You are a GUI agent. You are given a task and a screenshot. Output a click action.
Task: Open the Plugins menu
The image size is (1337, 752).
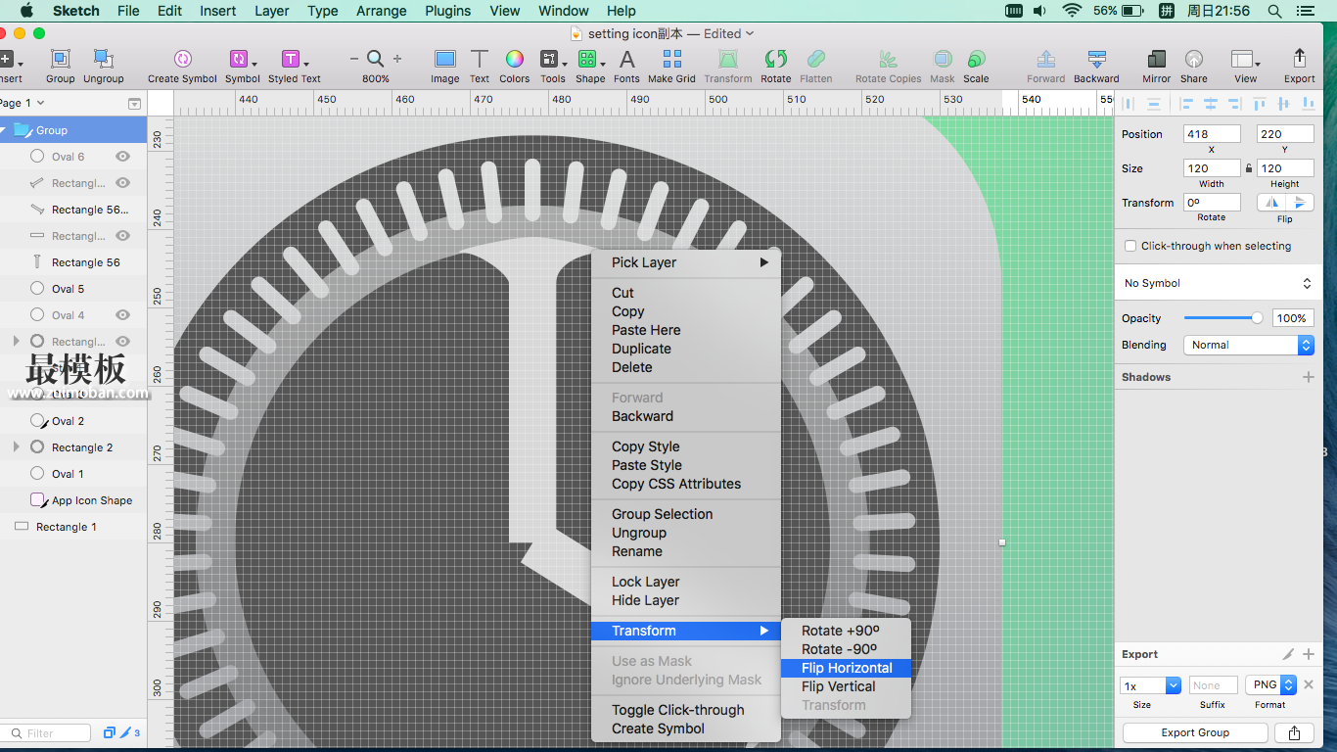pos(448,11)
